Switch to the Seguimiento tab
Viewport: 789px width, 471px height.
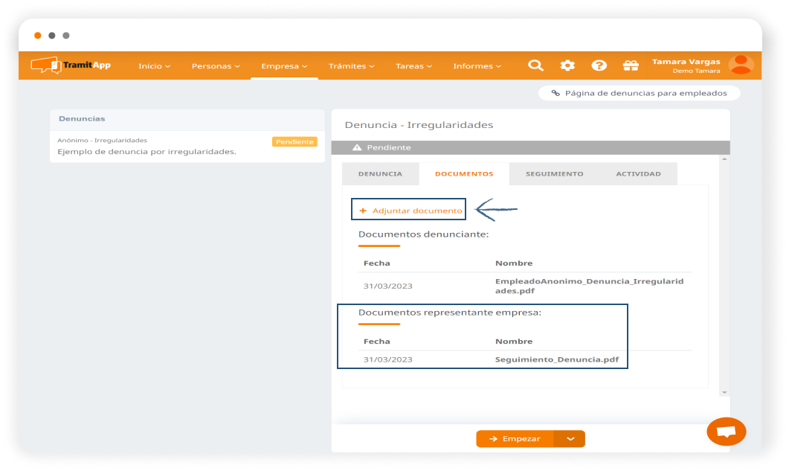[554, 174]
